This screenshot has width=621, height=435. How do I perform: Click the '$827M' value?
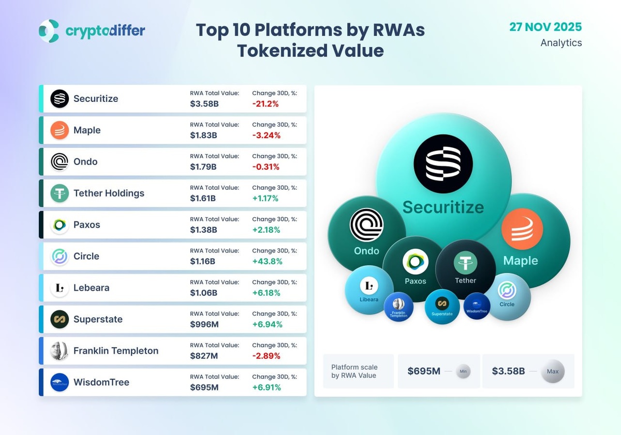[x=204, y=356]
